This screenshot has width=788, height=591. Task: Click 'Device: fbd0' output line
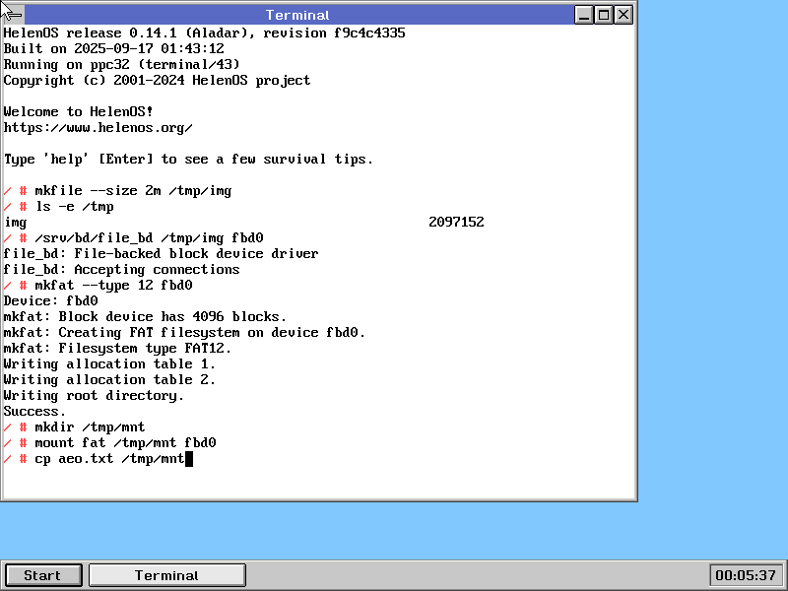coord(50,301)
